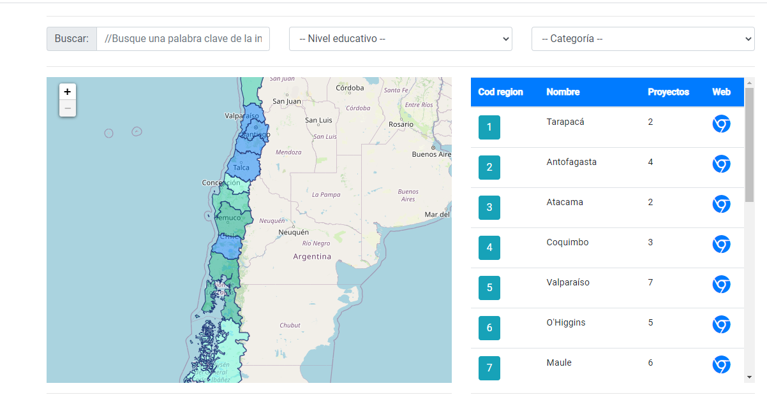Screen dimensions: 767x395
Task: Click the Coquimbo region name
Action: pos(568,242)
